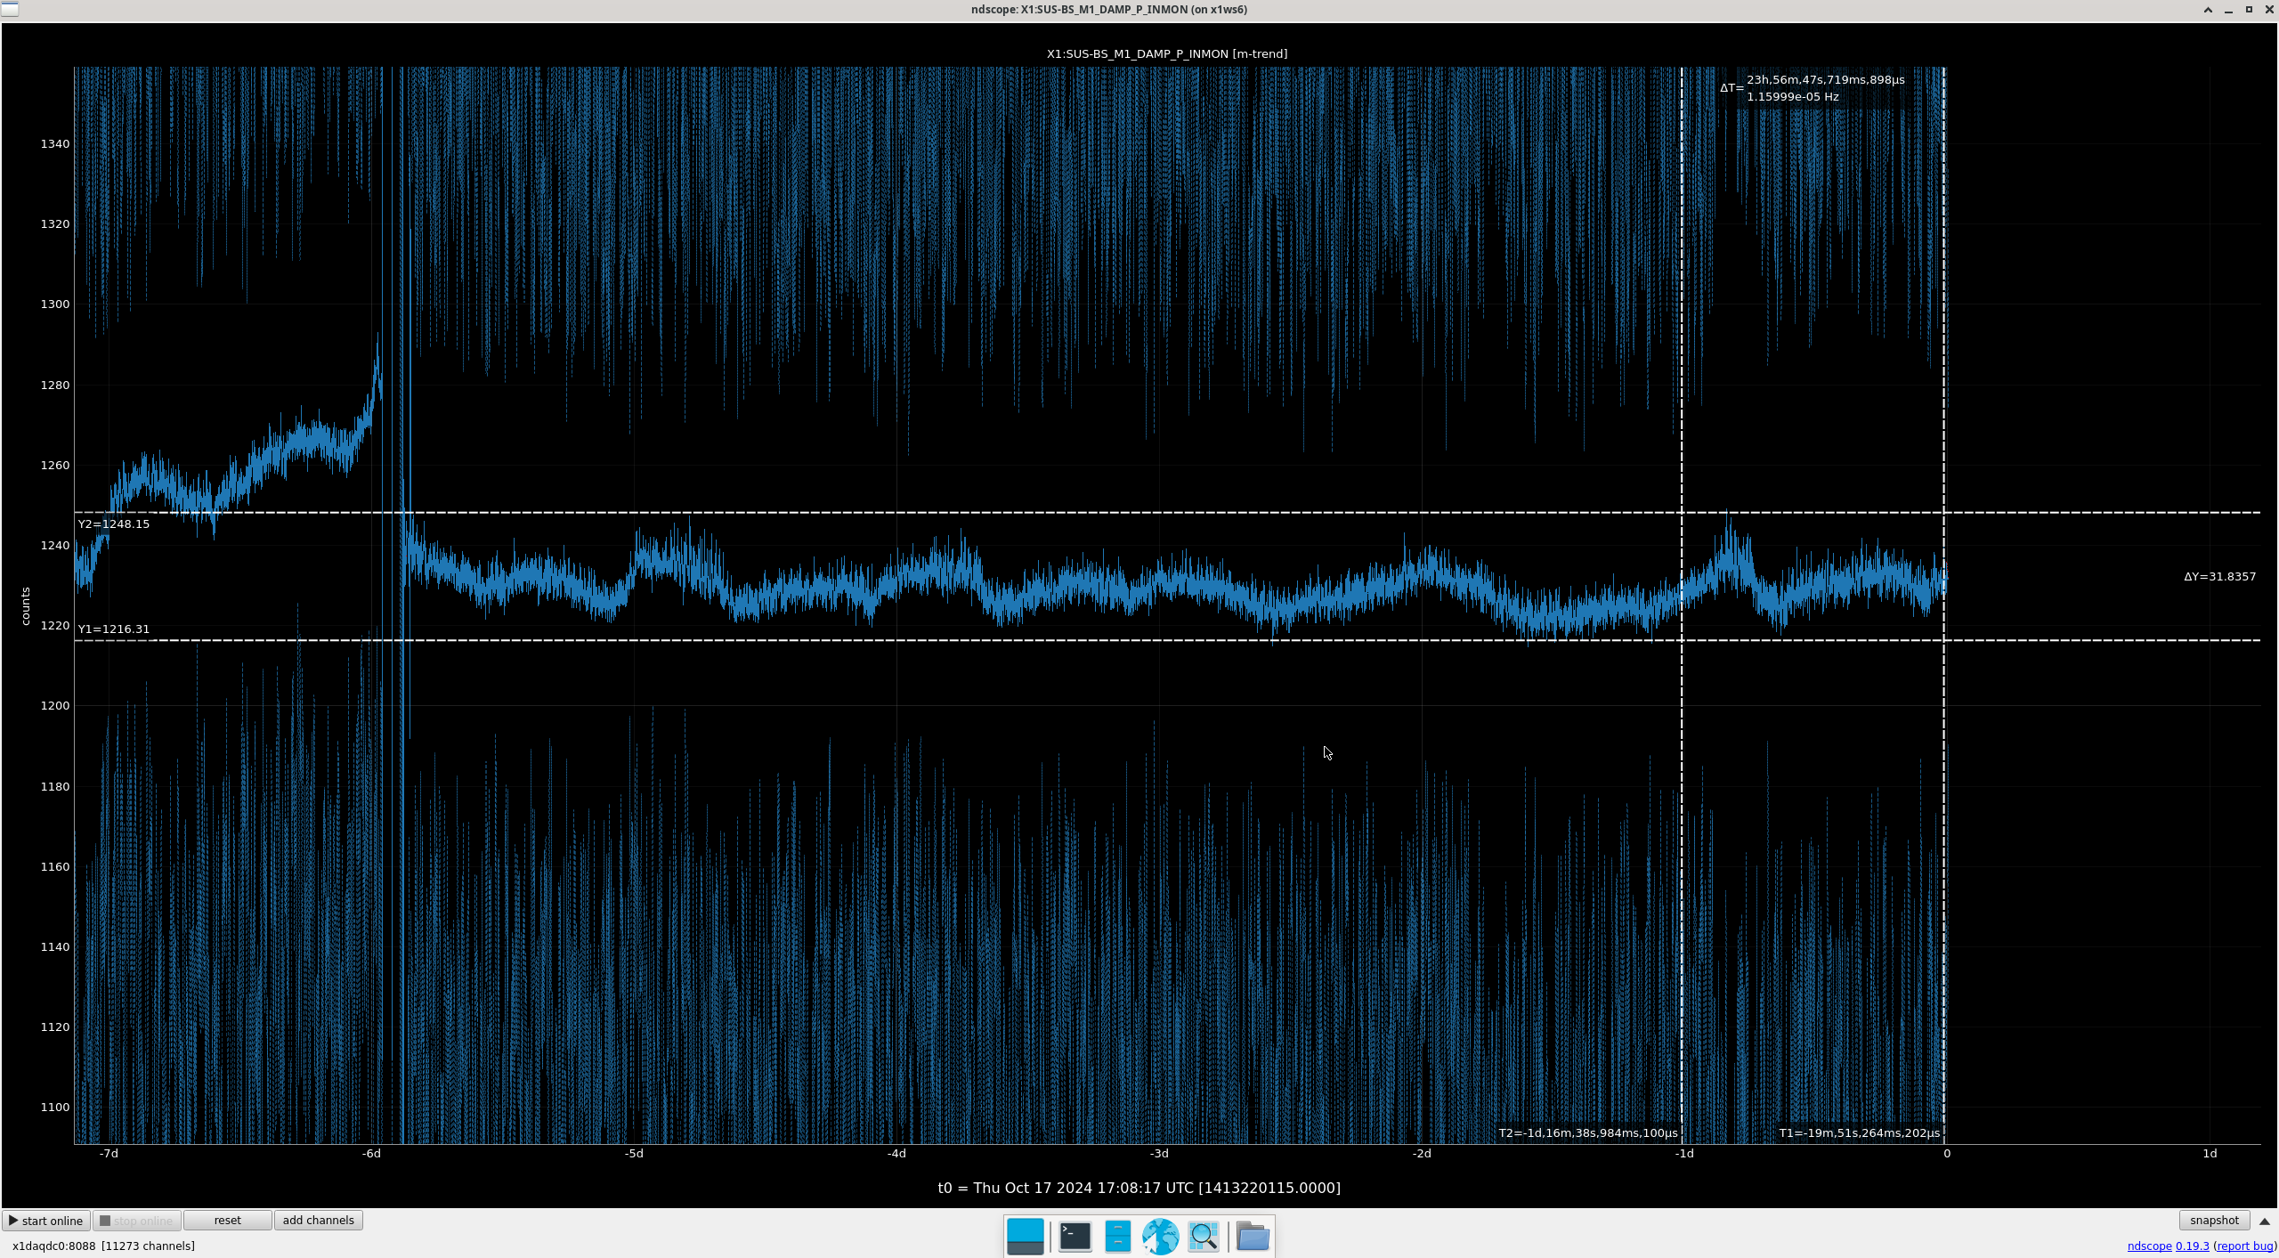Image resolution: width=2279 pixels, height=1258 pixels.
Task: Click the 1100 y-axis tick label
Action: tap(55, 1107)
